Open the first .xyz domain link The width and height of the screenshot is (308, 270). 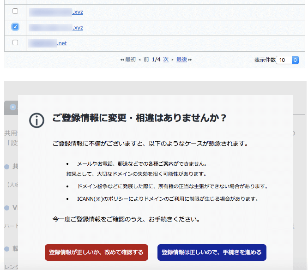point(56,12)
